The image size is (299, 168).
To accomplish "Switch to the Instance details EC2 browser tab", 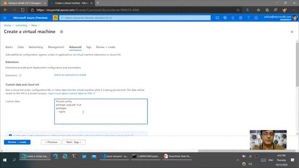I will tap(24, 3).
